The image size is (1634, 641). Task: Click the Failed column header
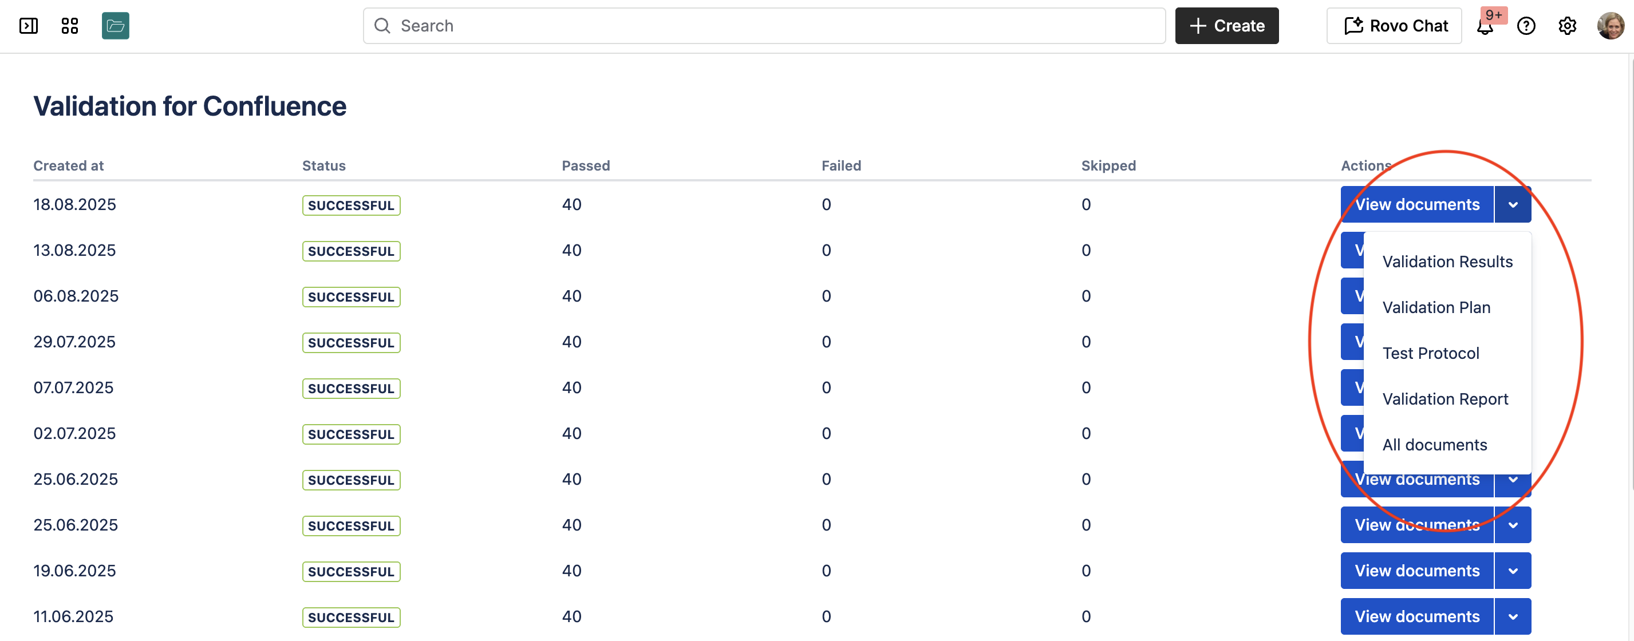point(841,165)
